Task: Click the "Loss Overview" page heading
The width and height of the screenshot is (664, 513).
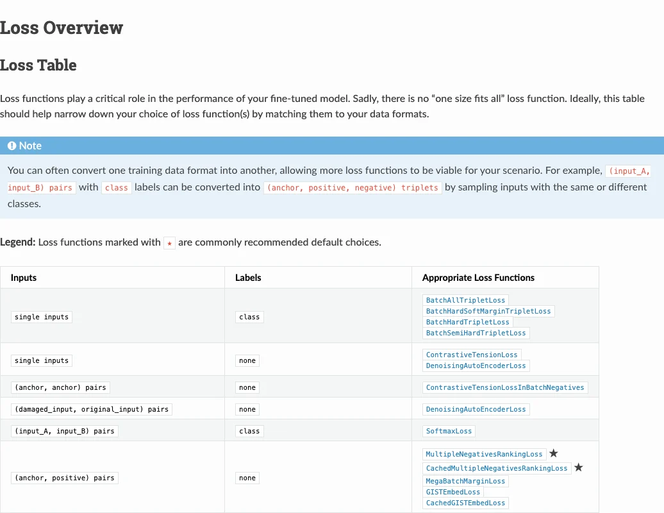Action: [62, 28]
